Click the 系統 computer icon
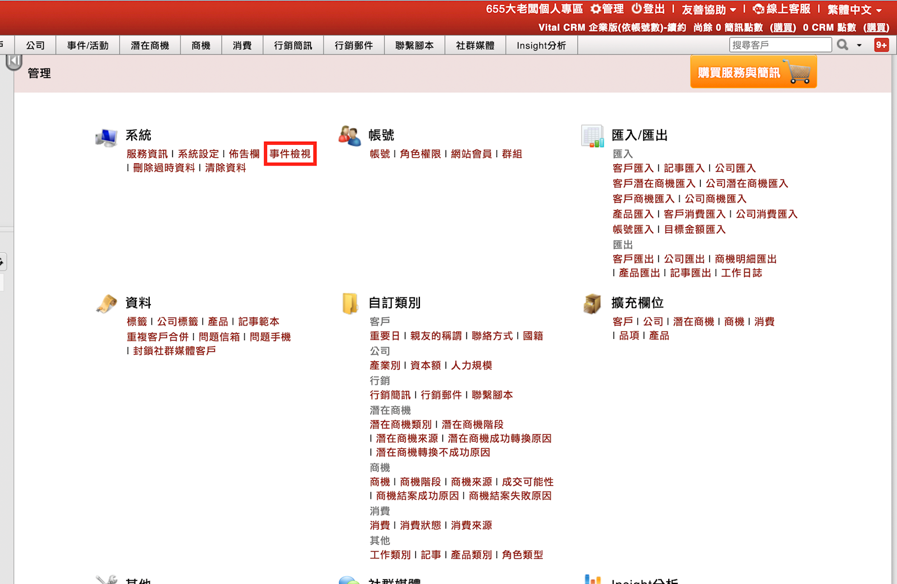 tap(107, 136)
